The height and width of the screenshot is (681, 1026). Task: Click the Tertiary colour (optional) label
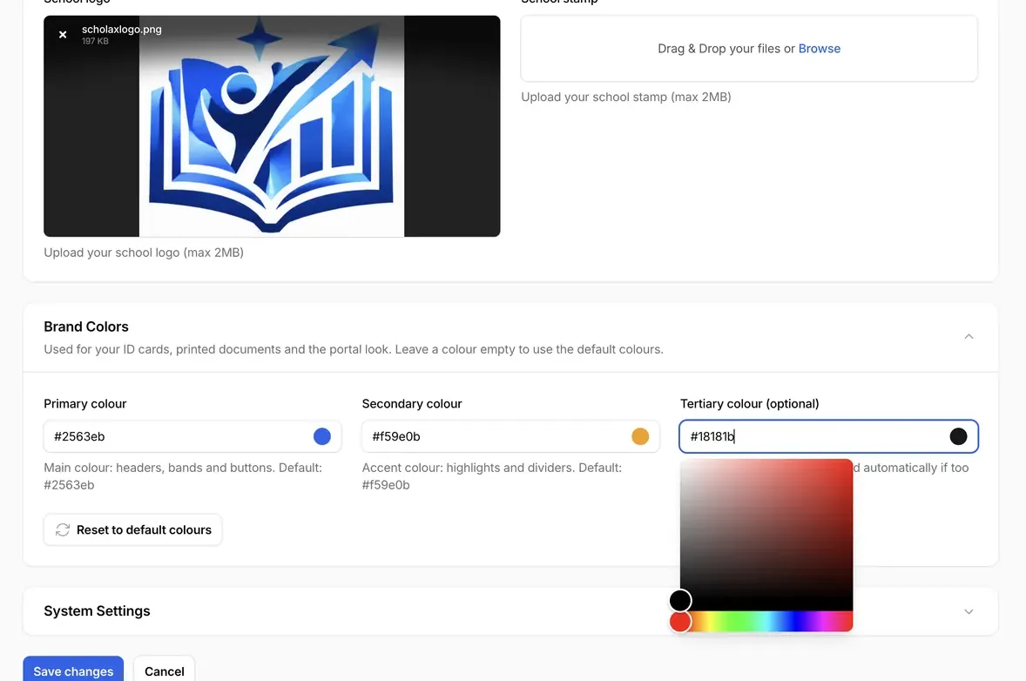click(x=750, y=403)
